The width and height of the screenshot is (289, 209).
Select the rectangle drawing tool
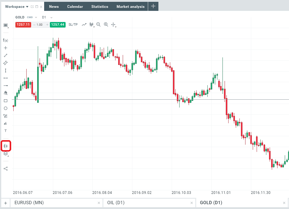pos(5,101)
